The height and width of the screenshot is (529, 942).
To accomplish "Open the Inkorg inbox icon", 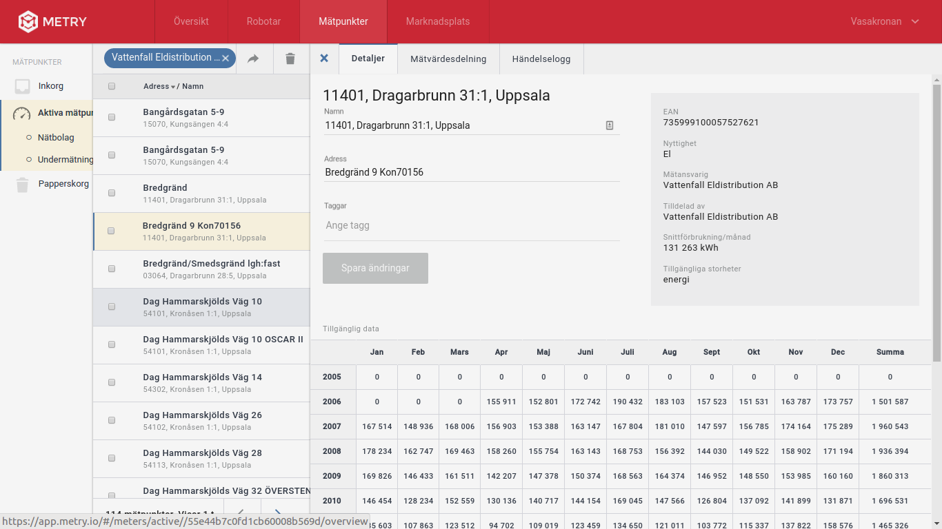I will [x=22, y=86].
